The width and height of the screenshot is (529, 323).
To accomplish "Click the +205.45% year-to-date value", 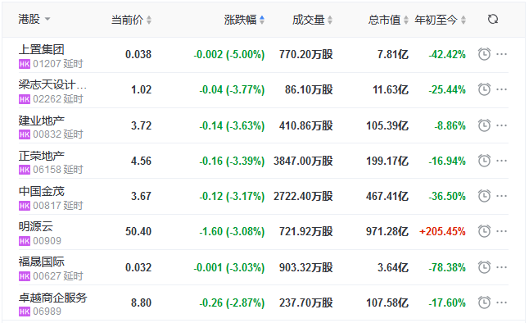I will pos(442,231).
